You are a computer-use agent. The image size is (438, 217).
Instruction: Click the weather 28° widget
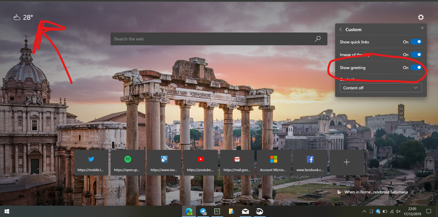(23, 17)
